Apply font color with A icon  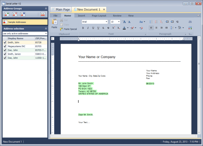[x=124, y=28]
